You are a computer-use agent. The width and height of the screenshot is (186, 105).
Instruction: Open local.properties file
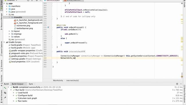[x=25, y=62]
